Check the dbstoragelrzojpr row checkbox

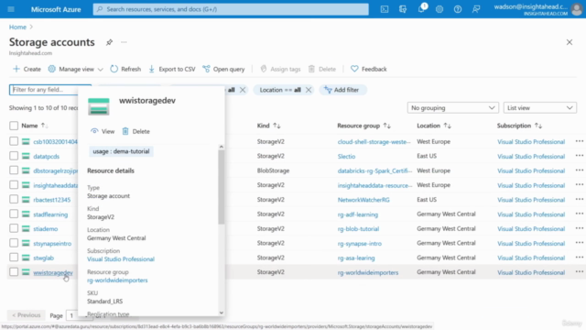(x=14, y=170)
